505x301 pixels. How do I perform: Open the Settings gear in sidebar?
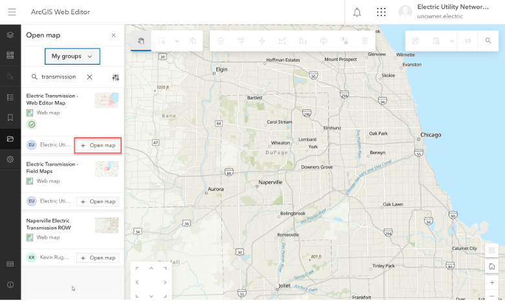[x=10, y=159]
